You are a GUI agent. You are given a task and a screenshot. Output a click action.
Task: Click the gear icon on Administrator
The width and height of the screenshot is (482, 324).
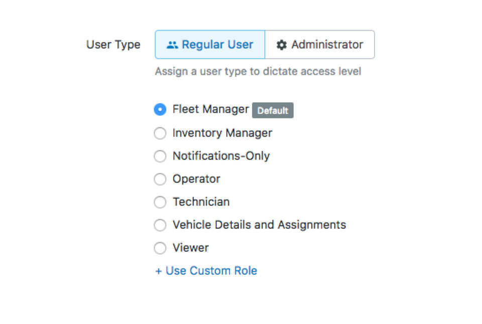282,45
